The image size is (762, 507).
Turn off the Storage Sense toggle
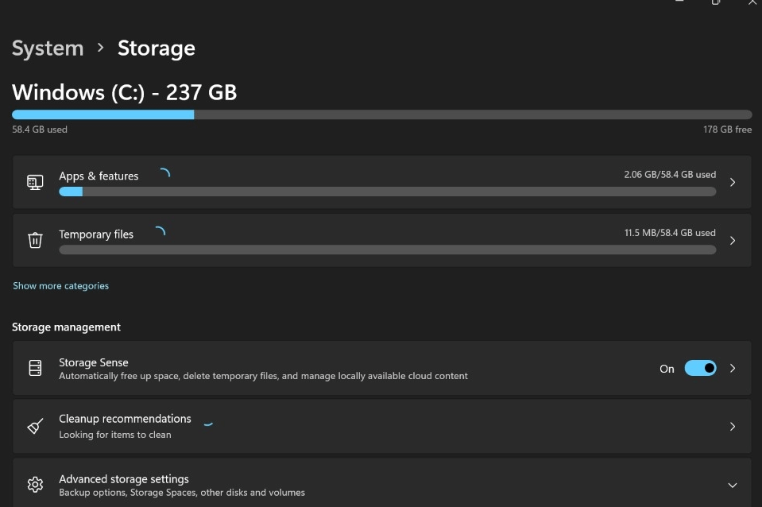coord(700,368)
